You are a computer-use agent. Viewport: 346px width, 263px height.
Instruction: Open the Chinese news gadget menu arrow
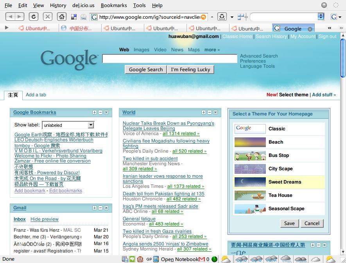313,245
